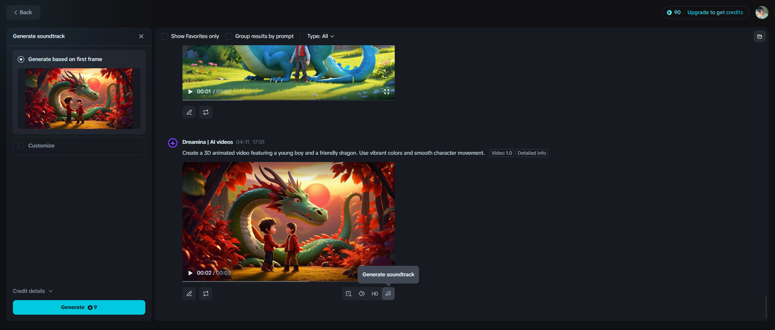Click the first frame dragon thumbnail
Viewport: 775px width, 330px height.
coord(79,99)
